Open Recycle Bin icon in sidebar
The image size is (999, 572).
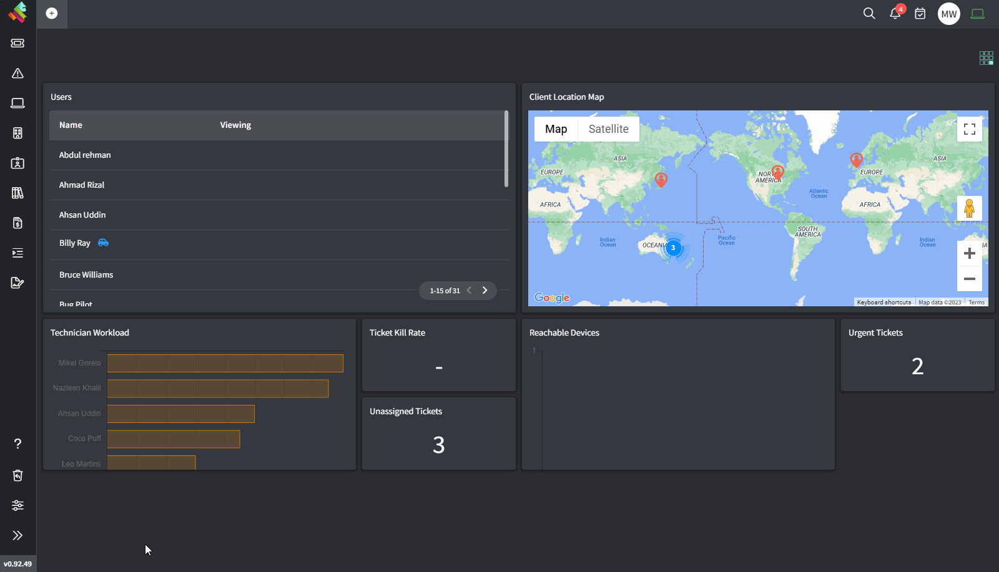tap(17, 475)
